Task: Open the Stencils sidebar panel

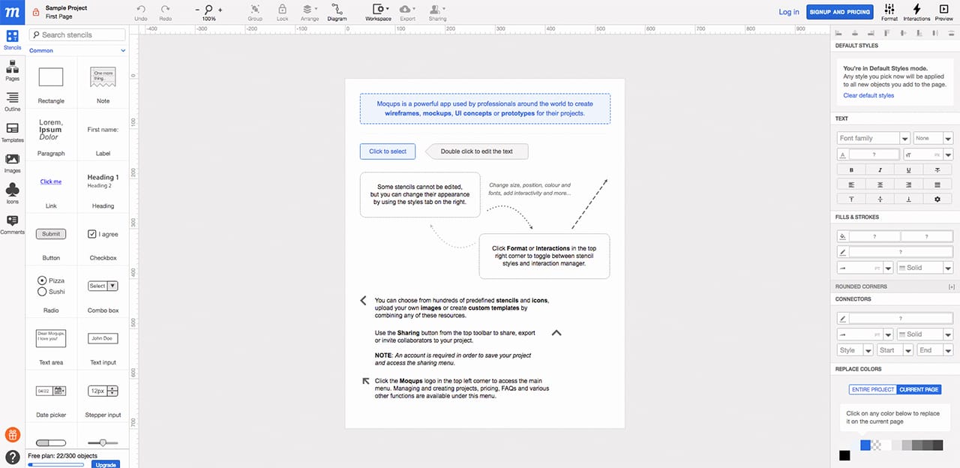Action: click(x=12, y=40)
